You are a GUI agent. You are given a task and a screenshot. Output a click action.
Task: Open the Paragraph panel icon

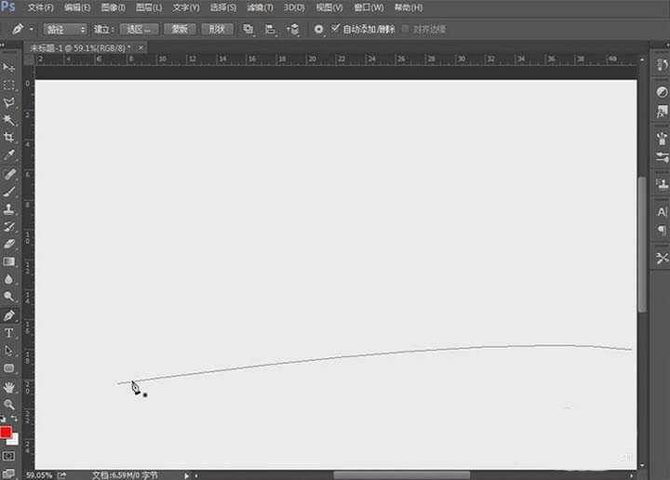tap(662, 230)
